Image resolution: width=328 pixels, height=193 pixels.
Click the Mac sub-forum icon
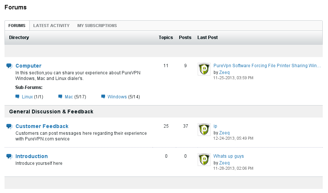click(x=60, y=96)
